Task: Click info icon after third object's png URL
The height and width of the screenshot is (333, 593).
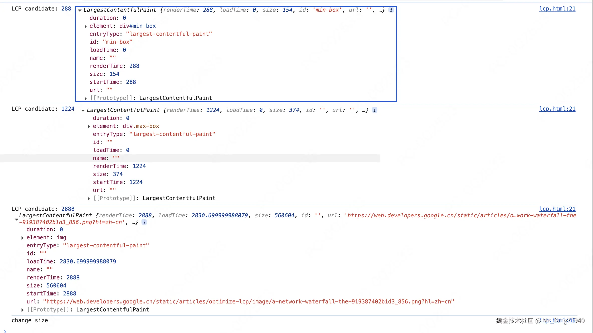Action: click(x=144, y=222)
